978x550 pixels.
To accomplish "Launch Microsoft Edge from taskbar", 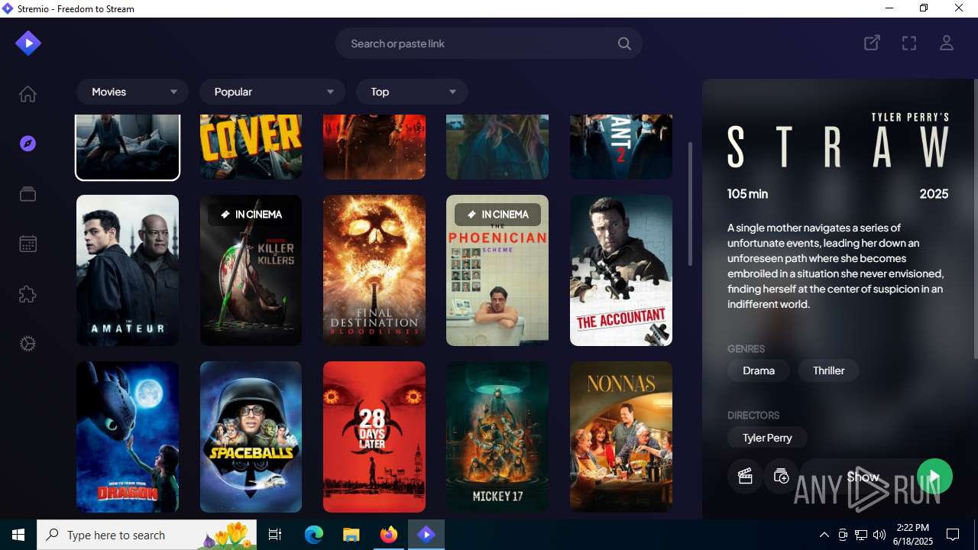I will 314,535.
